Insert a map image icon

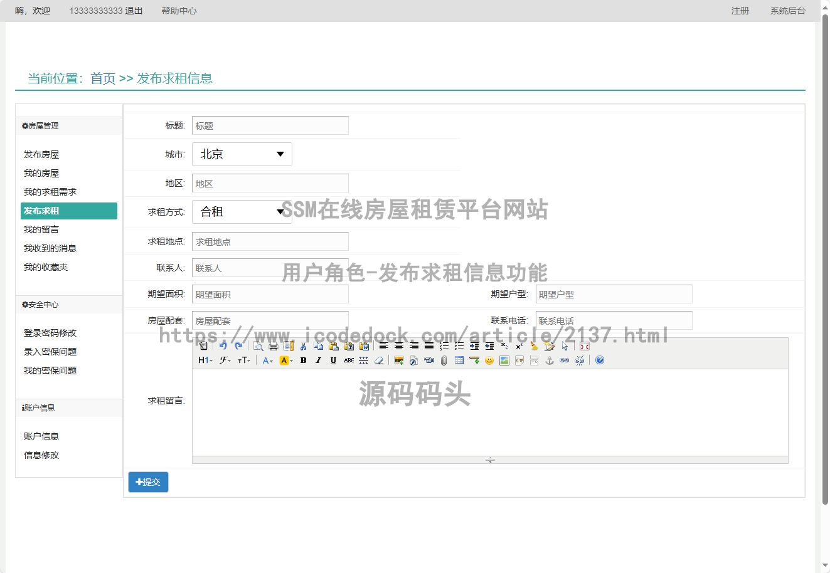coord(504,360)
